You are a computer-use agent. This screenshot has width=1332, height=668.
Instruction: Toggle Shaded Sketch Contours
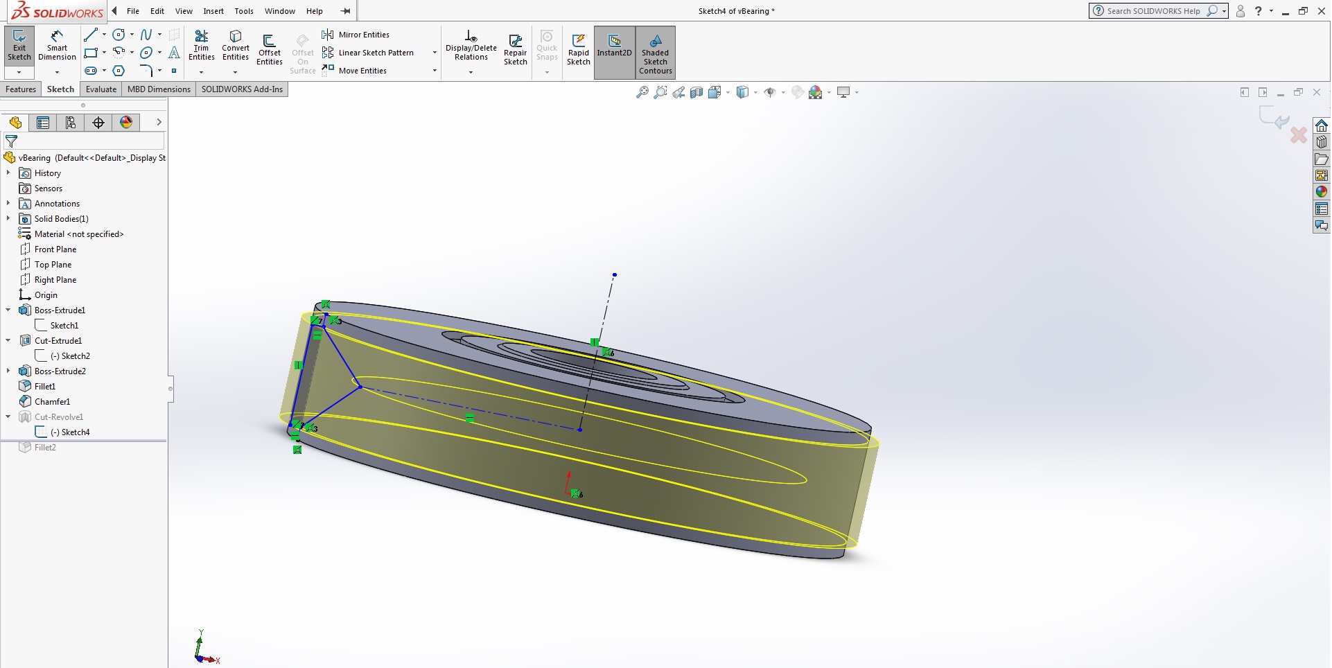point(656,53)
